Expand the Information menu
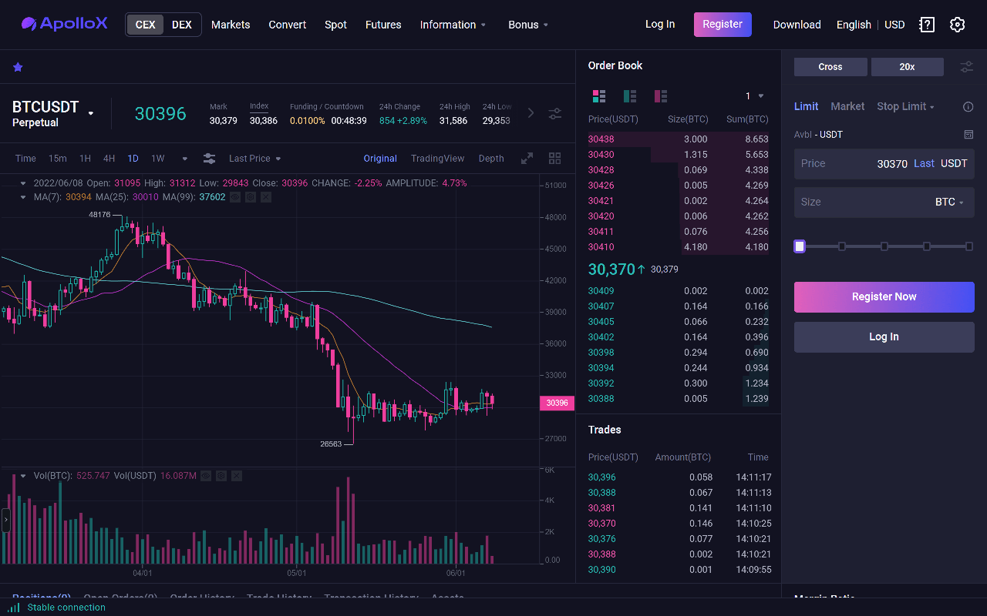Image resolution: width=987 pixels, height=616 pixels. [453, 25]
